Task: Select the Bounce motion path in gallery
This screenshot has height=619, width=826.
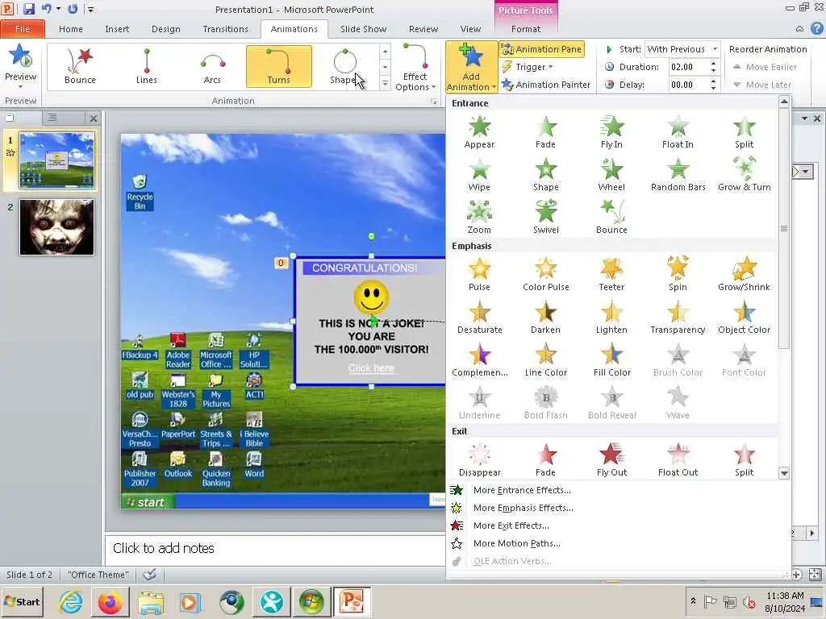Action: click(x=80, y=66)
